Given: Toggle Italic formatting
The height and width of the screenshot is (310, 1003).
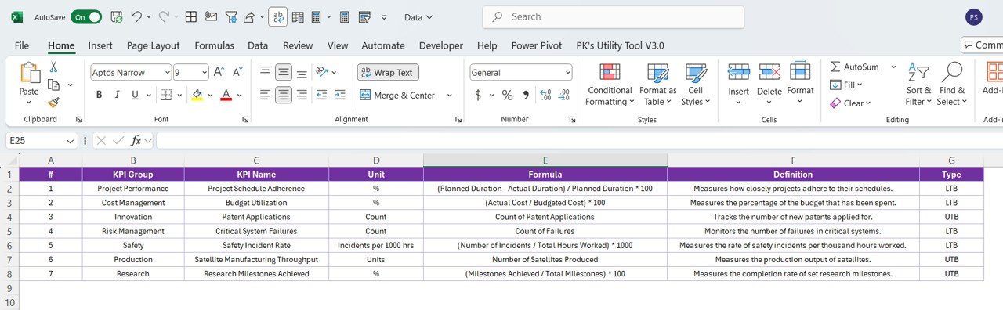Looking at the screenshot, I should pyautogui.click(x=118, y=95).
